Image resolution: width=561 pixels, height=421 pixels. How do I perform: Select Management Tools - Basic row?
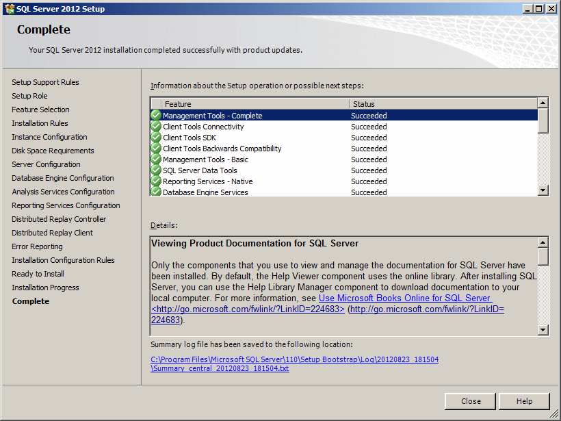point(344,160)
